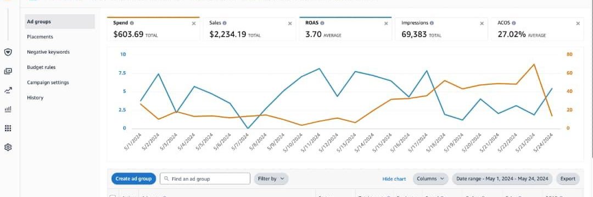593x197 pixels.
Task: Click the $2,234.19 sales total value
Action: pos(227,34)
